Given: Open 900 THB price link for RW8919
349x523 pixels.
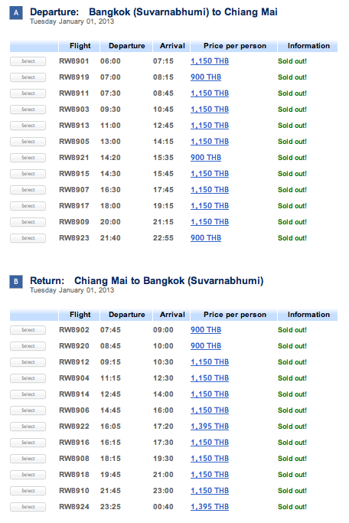Looking at the screenshot, I should (x=206, y=77).
